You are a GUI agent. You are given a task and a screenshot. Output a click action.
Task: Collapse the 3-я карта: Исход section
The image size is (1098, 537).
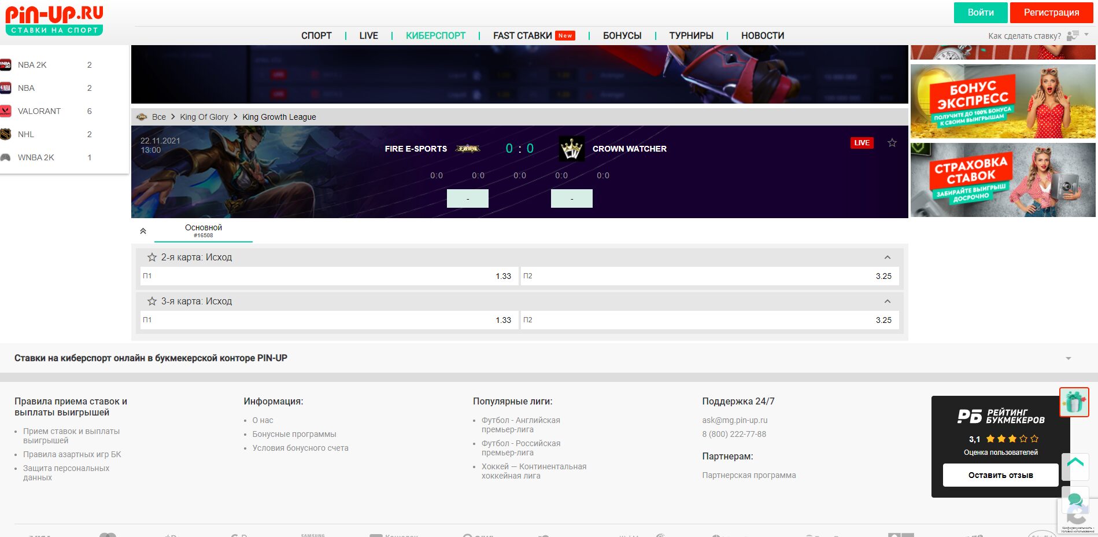pos(888,301)
